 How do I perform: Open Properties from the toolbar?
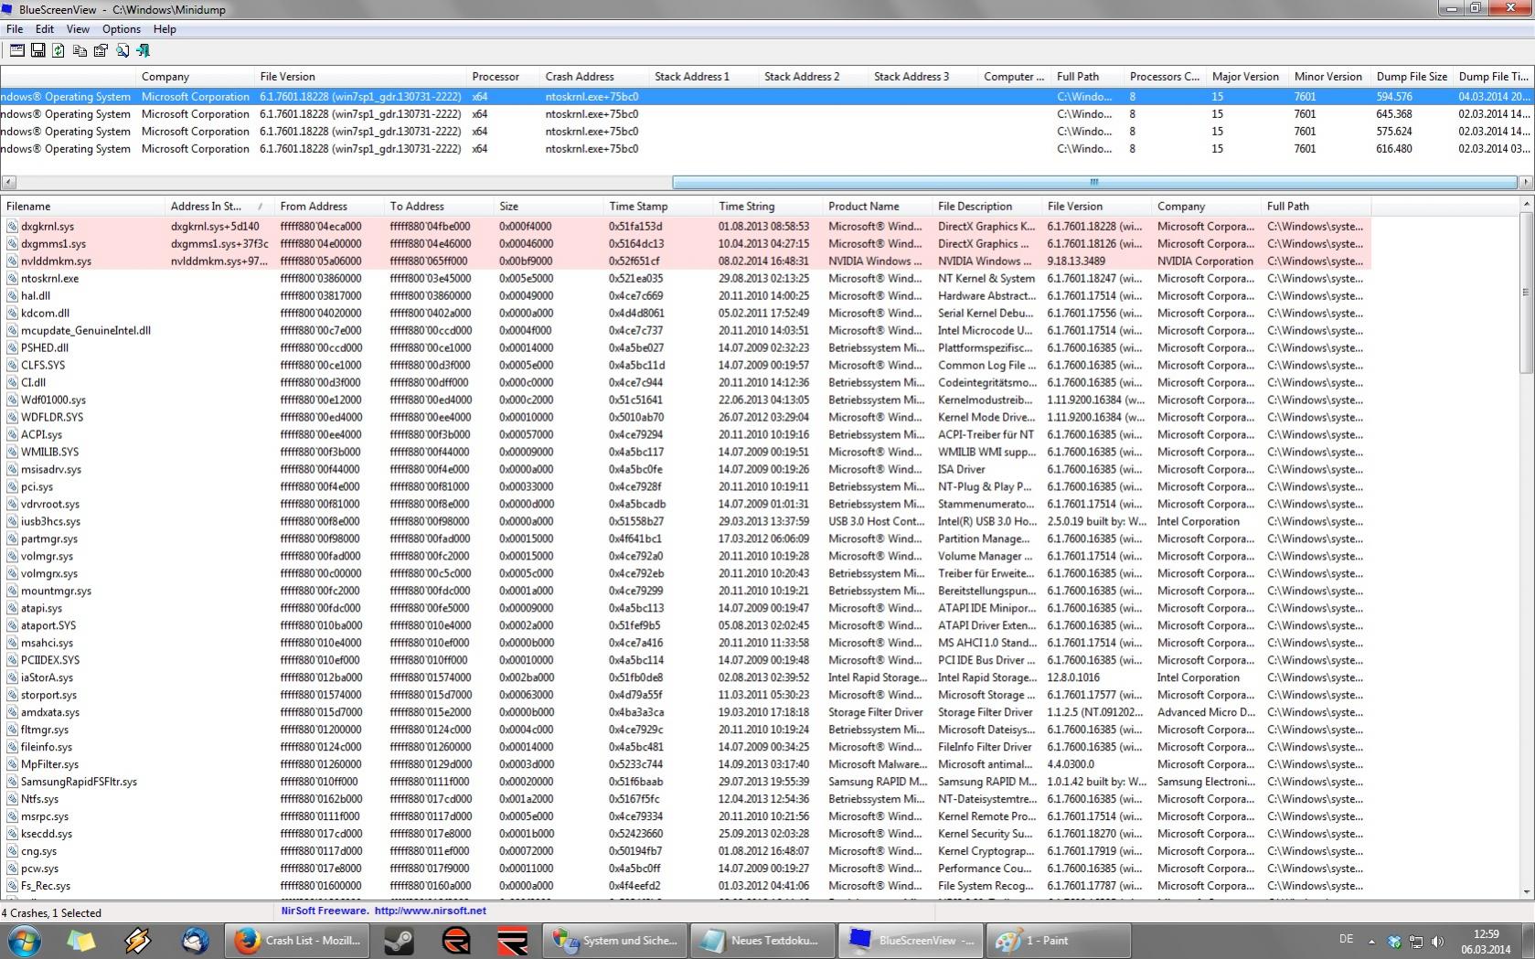101,50
